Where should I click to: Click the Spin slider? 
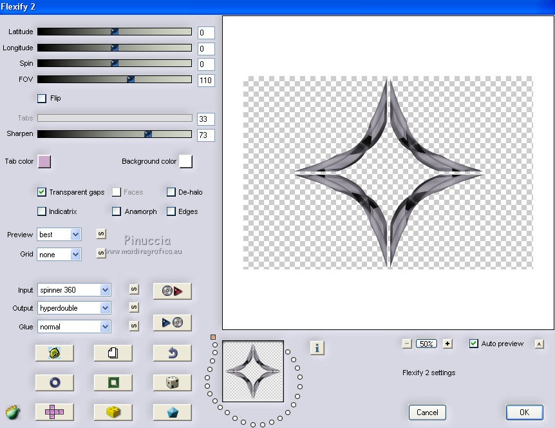tap(115, 63)
